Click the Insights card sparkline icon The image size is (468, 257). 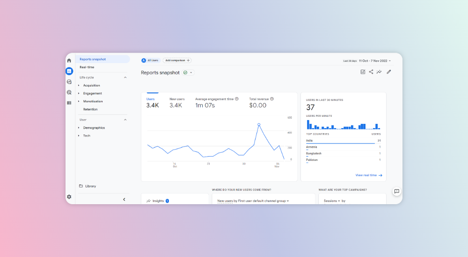[148, 201]
